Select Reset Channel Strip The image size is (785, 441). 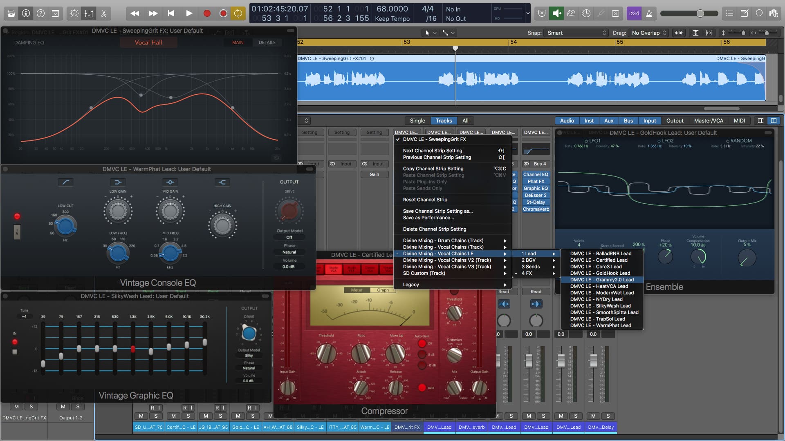pos(453,200)
